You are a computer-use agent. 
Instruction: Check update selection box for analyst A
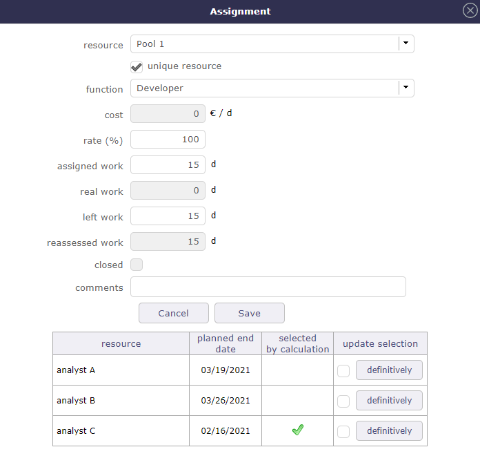pyautogui.click(x=343, y=371)
